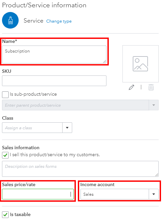Screen dimensions: 163x221
Task: Click the description box resize handle
Action: point(157,175)
